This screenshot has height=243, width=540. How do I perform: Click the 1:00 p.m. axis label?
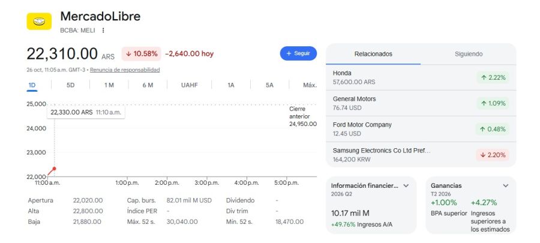pyautogui.click(x=127, y=183)
